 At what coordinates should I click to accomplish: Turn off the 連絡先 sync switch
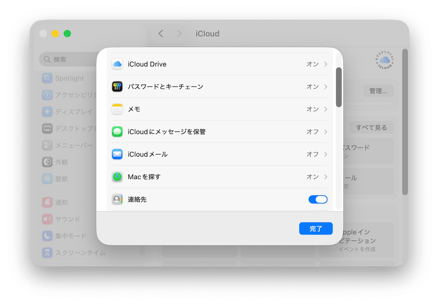(x=318, y=199)
